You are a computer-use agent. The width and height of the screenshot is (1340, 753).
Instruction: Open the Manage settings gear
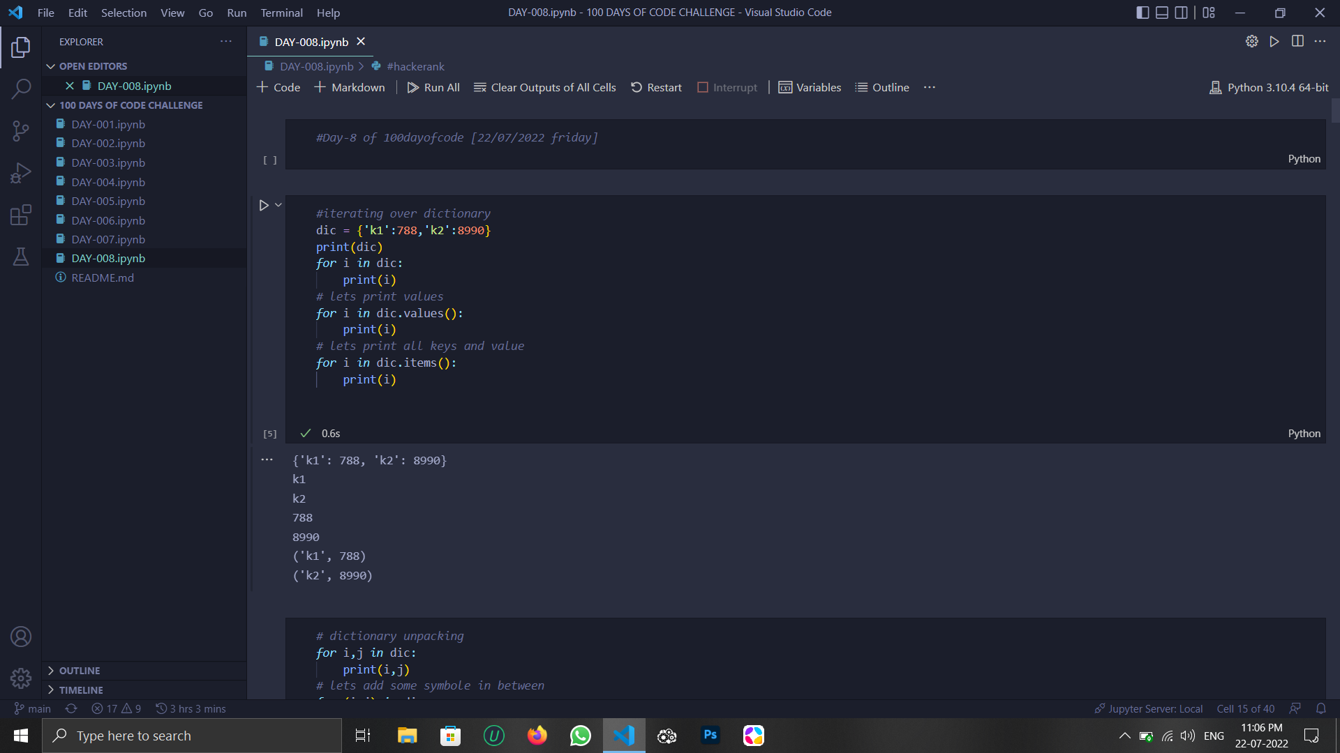click(21, 678)
